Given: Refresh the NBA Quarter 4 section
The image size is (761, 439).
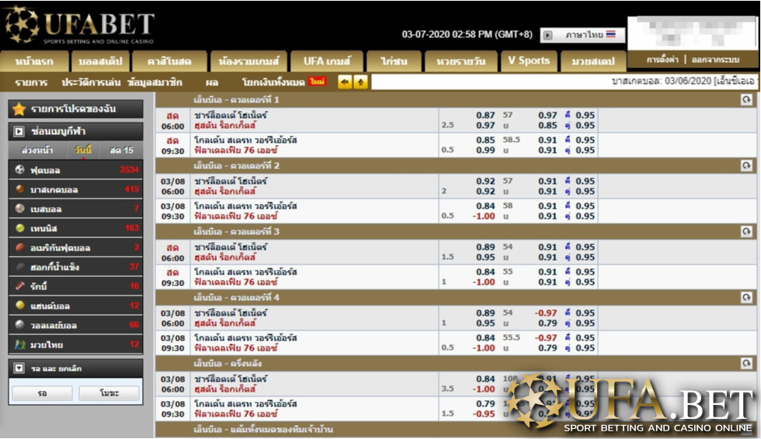Looking at the screenshot, I should (x=746, y=298).
